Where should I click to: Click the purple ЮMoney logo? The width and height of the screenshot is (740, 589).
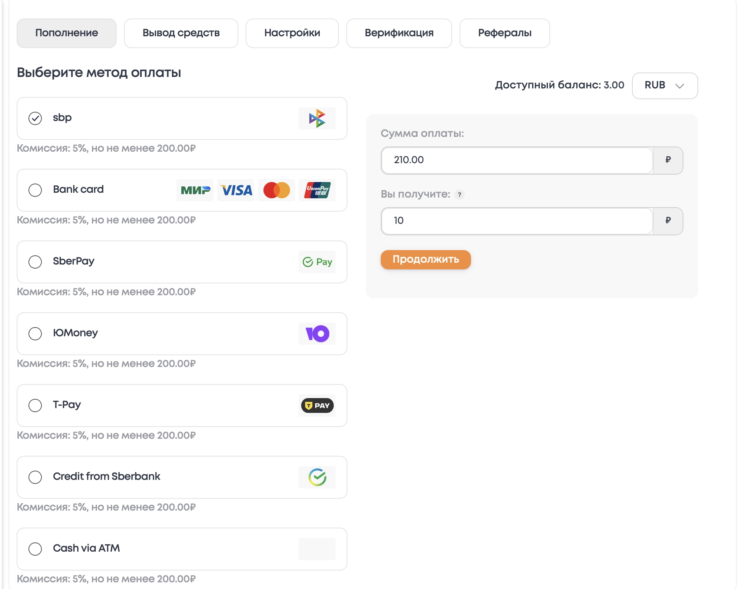coord(317,334)
